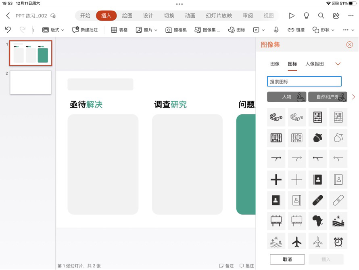Viewport: 359px width, 270px height.
Task: Switch to the 设计 ribbon tab
Action: pyautogui.click(x=148, y=15)
